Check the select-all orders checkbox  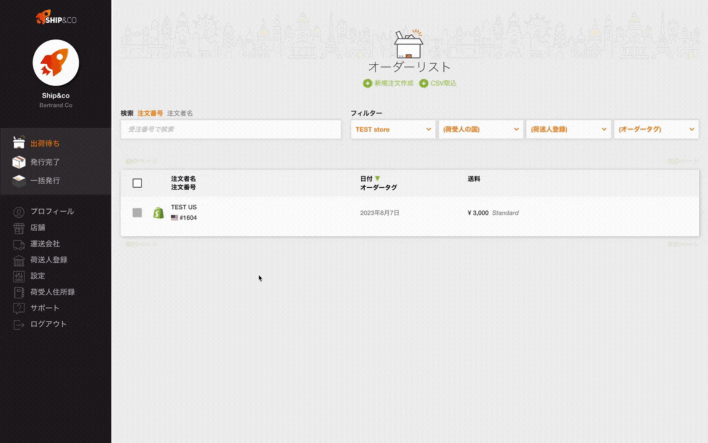137,183
